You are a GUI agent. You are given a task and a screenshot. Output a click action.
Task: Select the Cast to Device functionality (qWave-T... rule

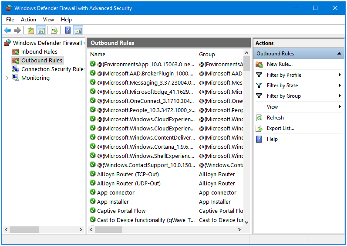[146, 220]
